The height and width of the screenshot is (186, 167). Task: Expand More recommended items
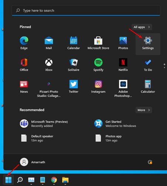[x=144, y=110]
